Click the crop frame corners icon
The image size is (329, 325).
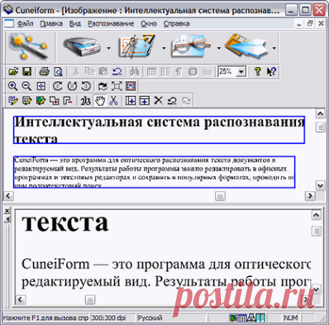click(117, 86)
